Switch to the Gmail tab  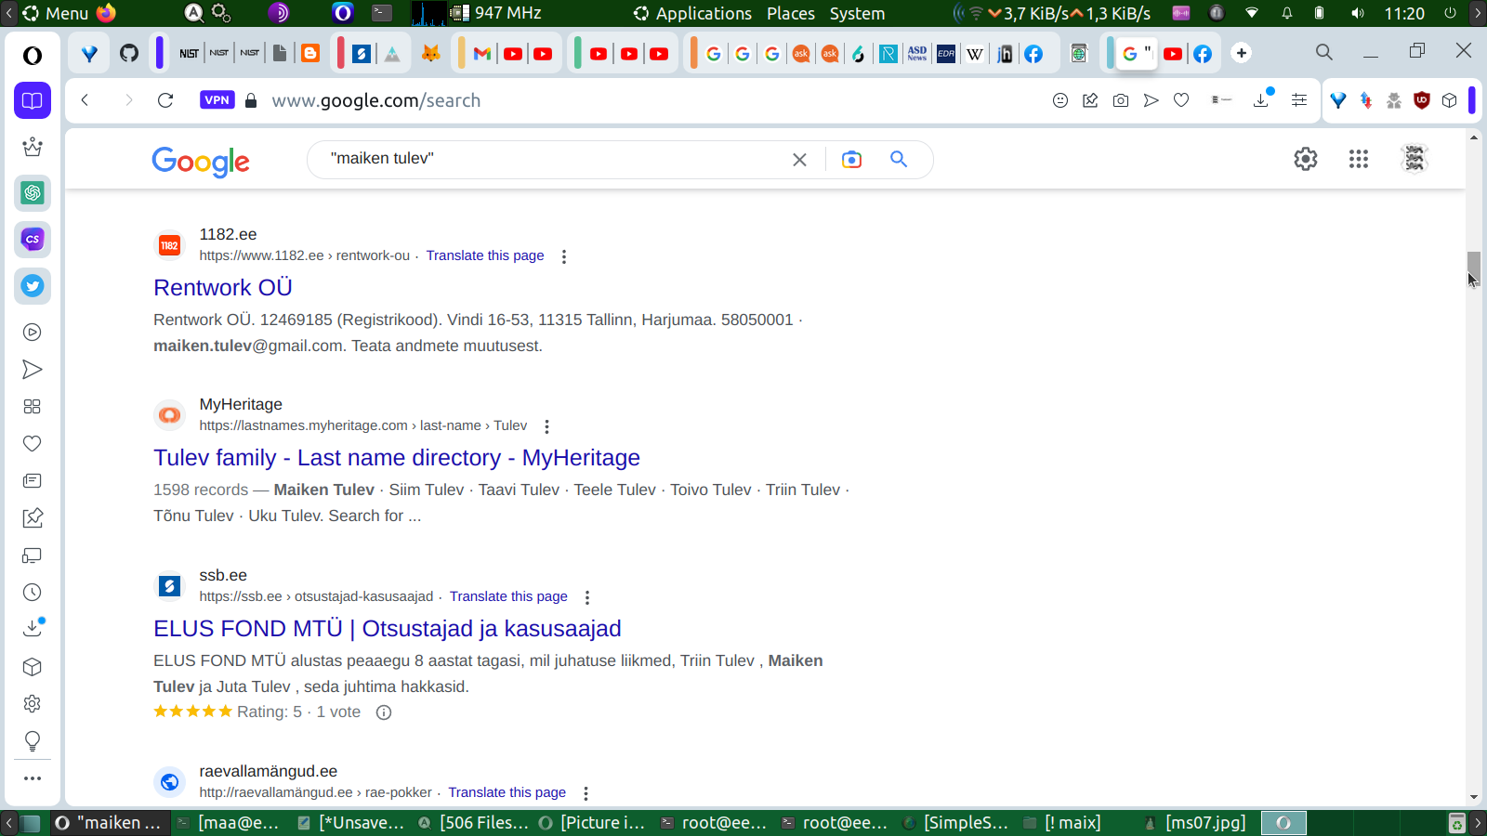[x=482, y=54]
